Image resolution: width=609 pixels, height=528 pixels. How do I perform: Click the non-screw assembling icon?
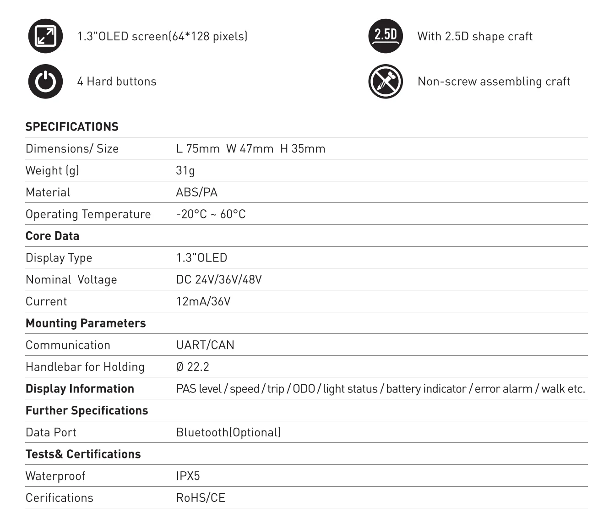tap(386, 82)
